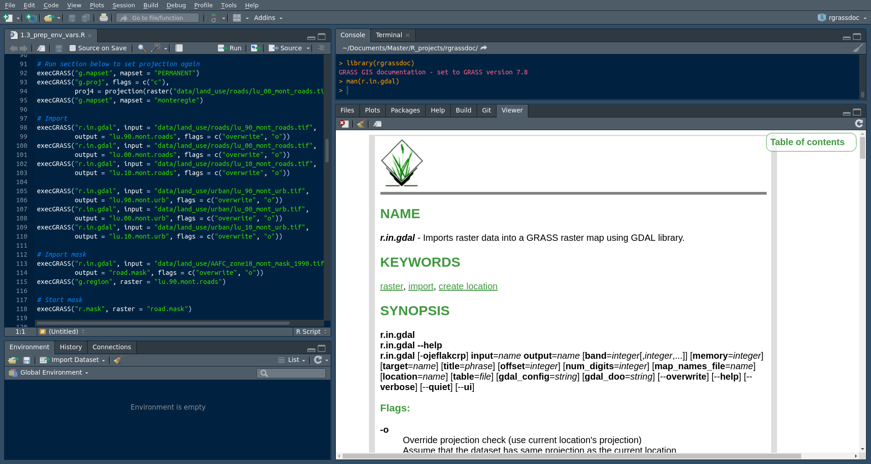Switch to the Git tab

coord(486,110)
